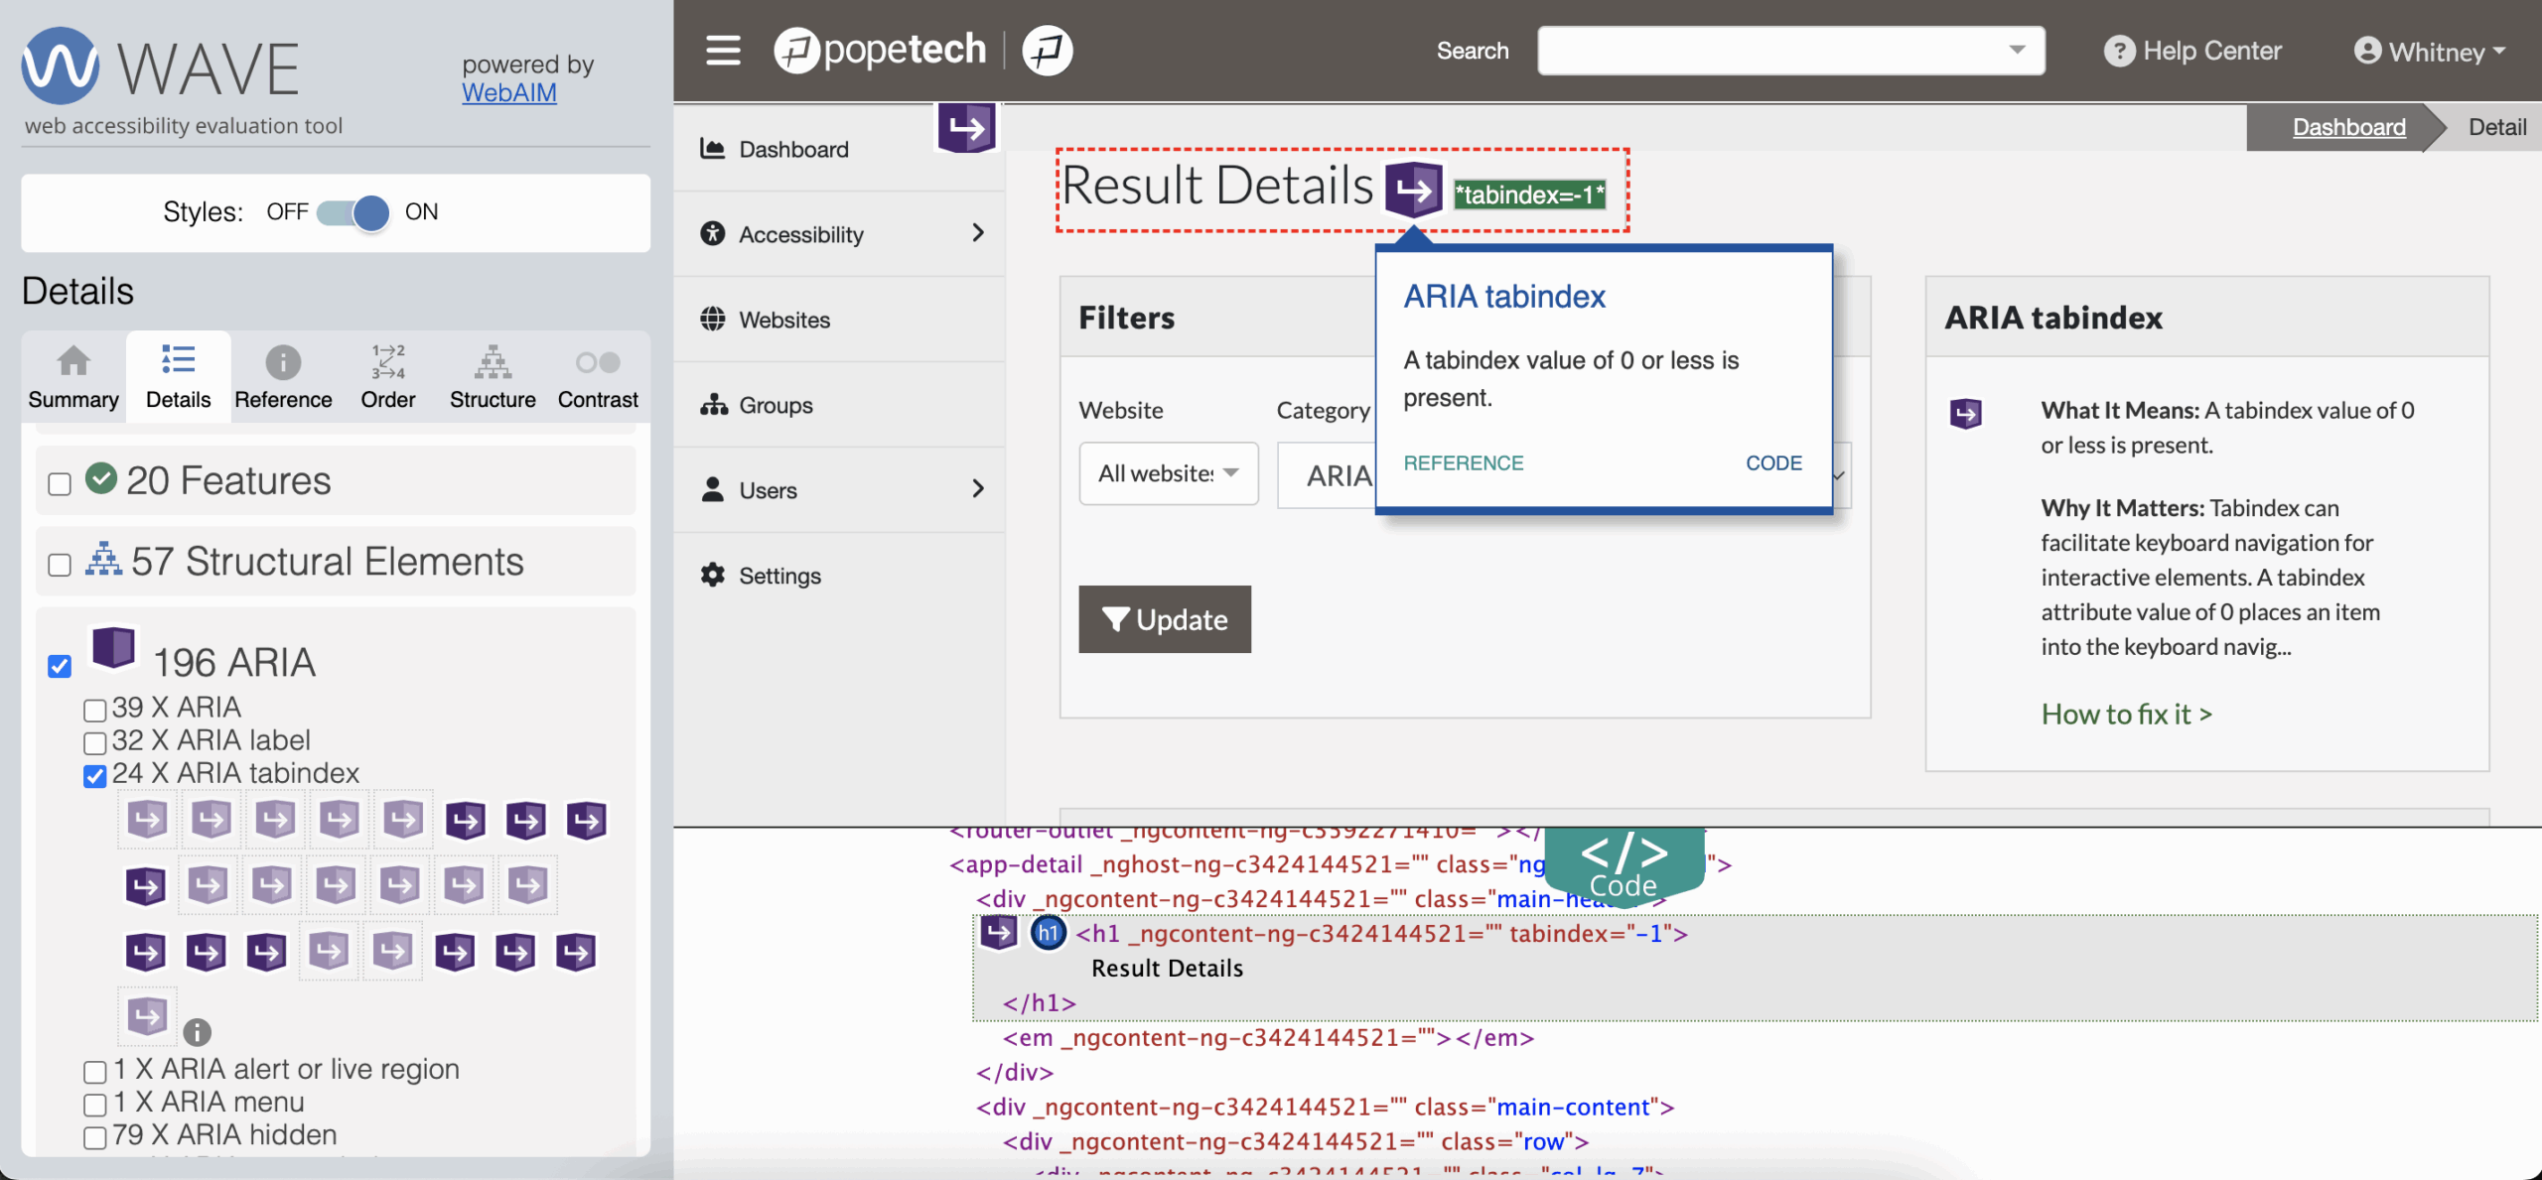The image size is (2542, 1180).
Task: Click the info icon below the ARIA tabindex icons
Action: click(197, 1032)
